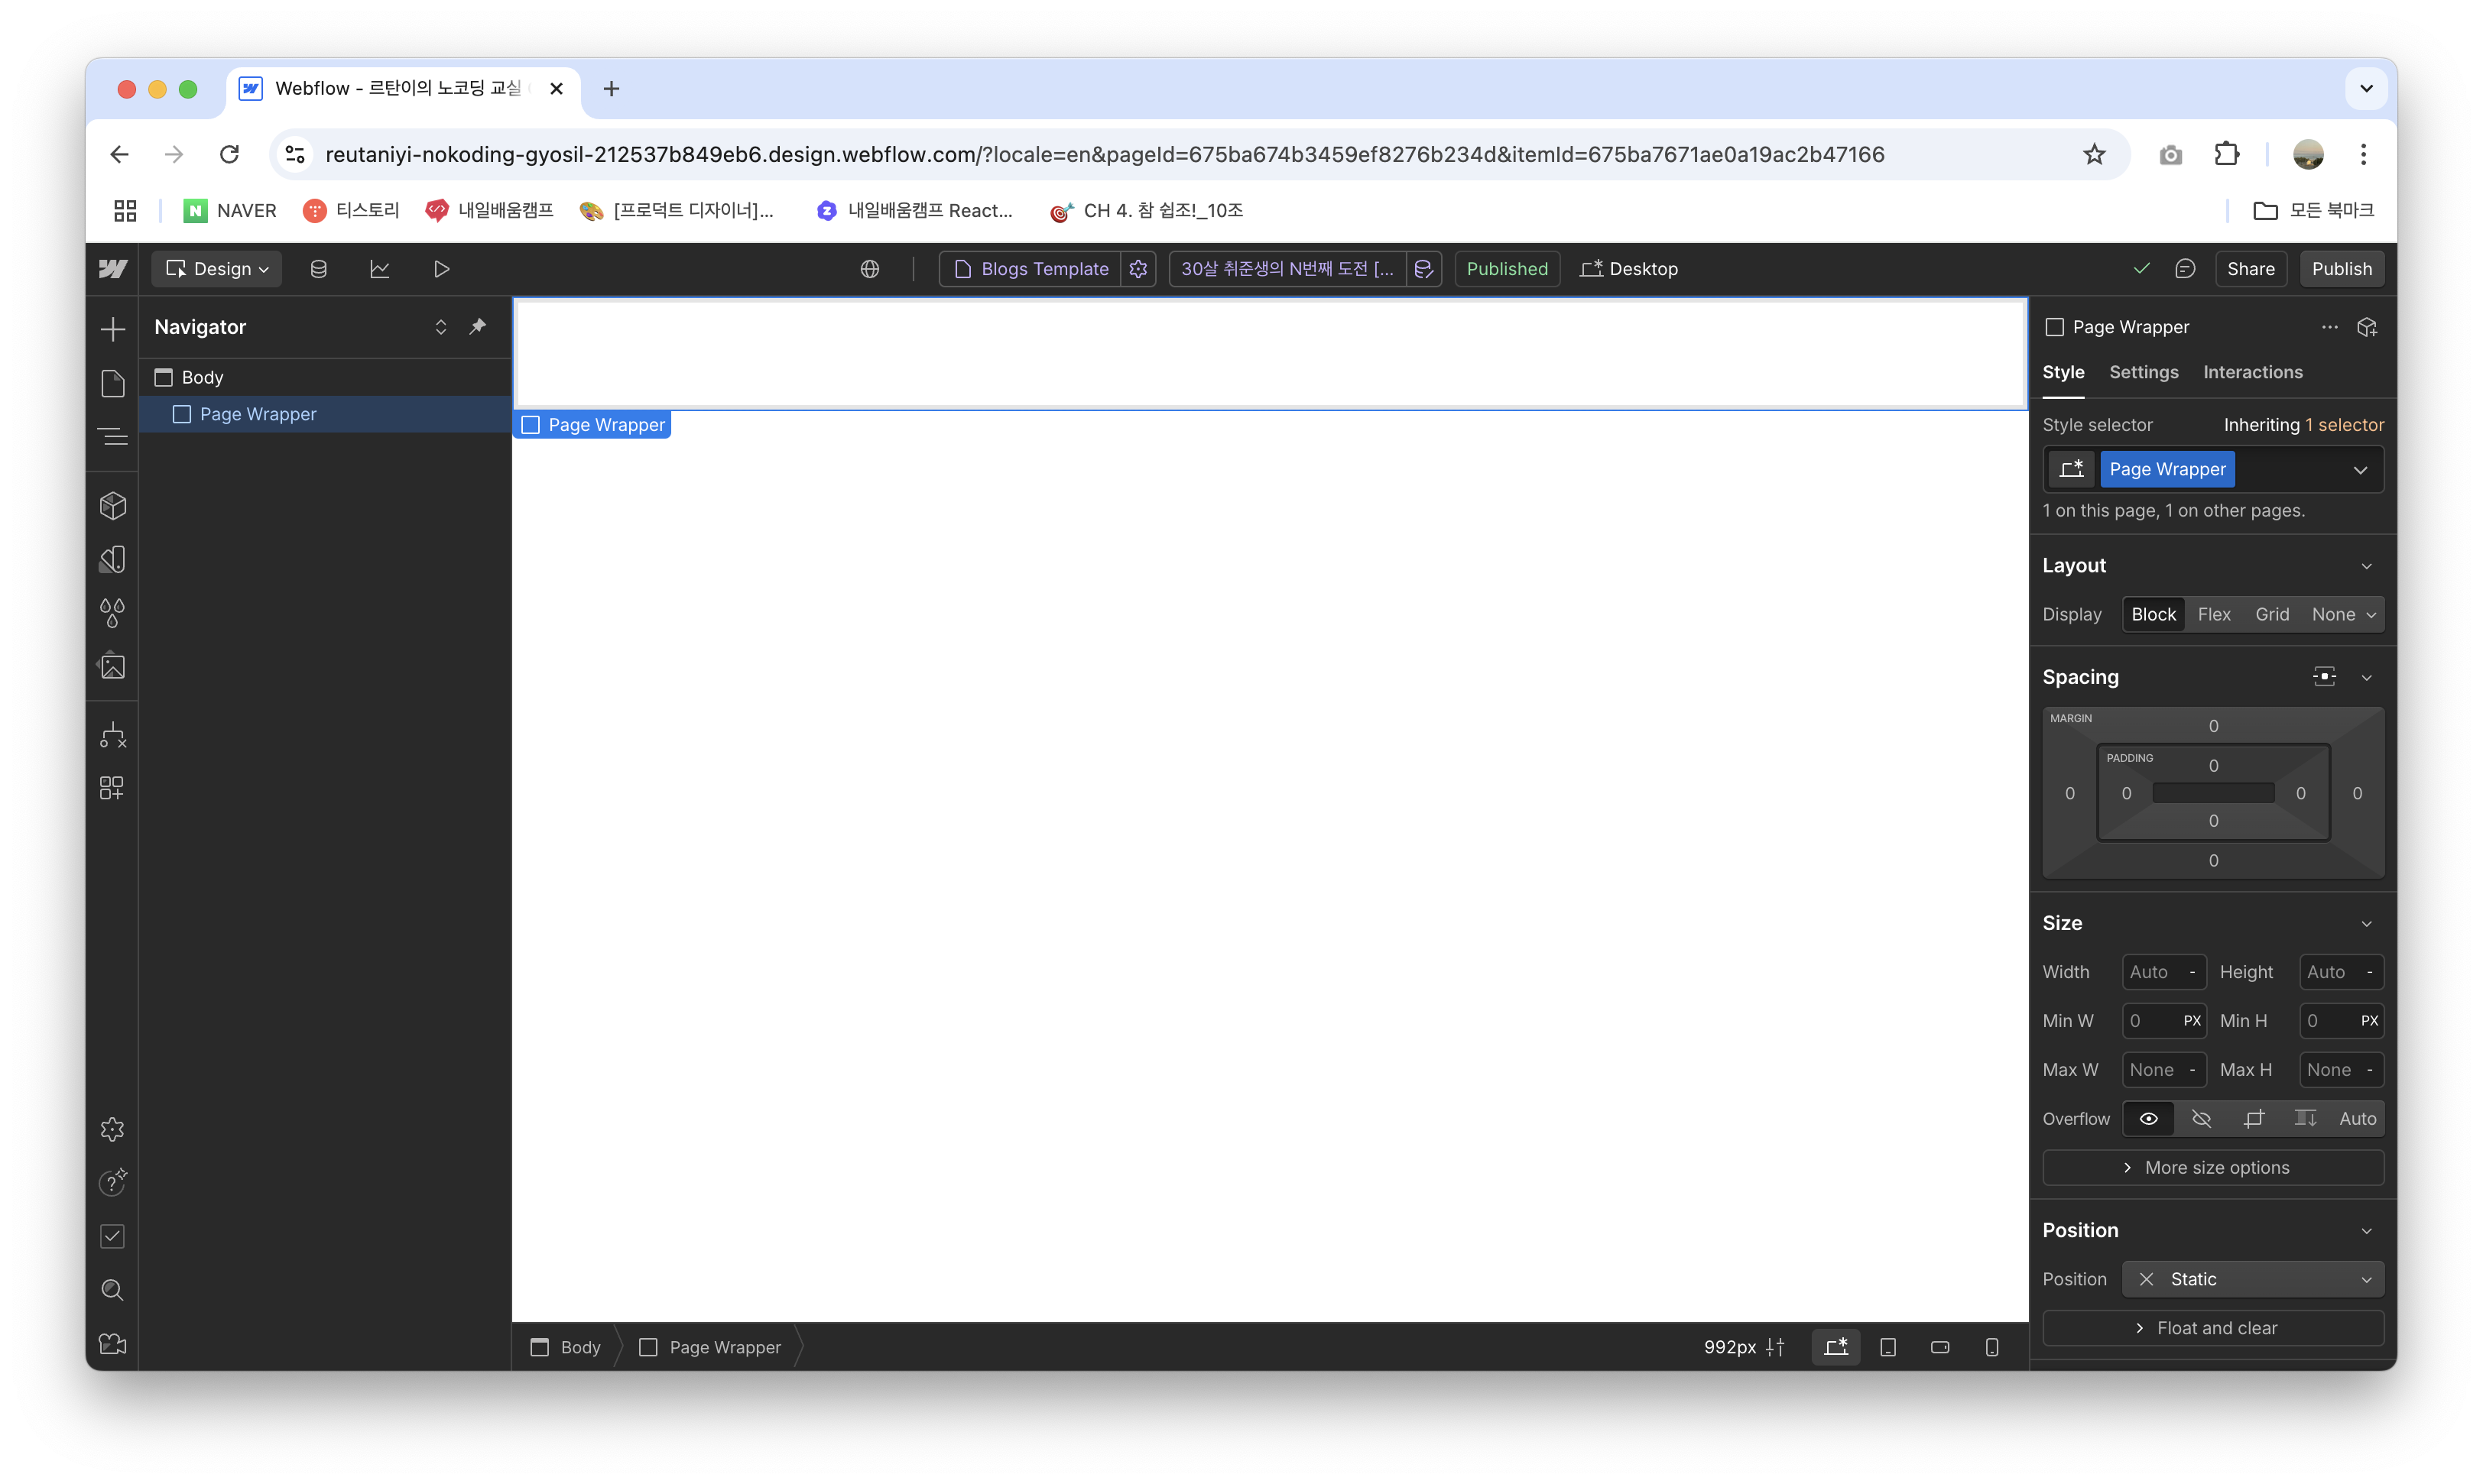Select Grid display option

pos(2272,614)
